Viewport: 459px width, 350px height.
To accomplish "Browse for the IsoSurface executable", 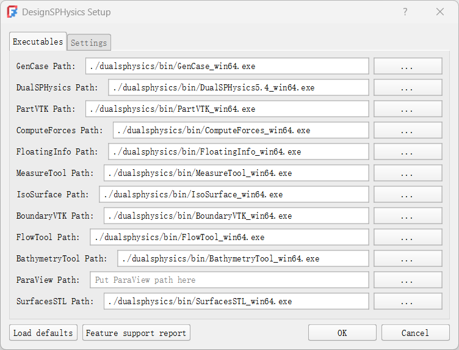I will [407, 195].
